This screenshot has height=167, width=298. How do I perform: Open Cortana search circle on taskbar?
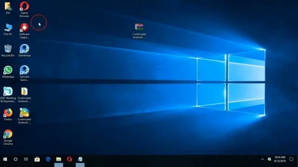pos(15,159)
